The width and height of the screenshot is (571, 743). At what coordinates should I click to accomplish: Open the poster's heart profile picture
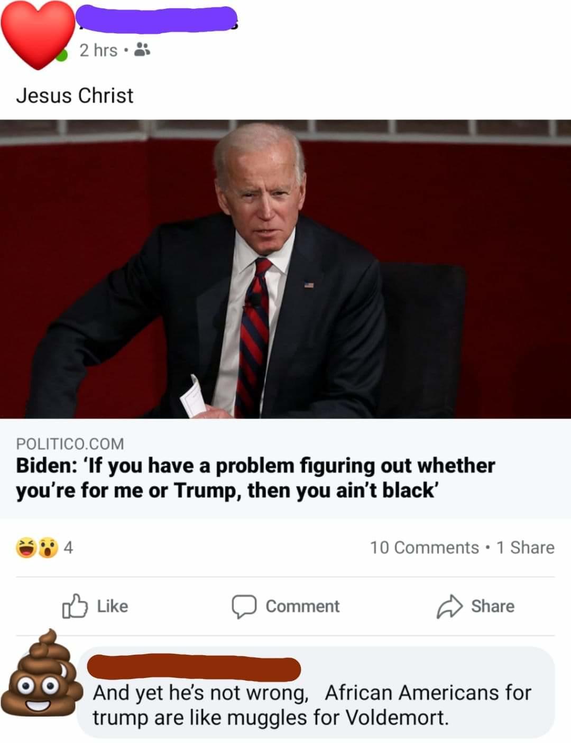[37, 35]
